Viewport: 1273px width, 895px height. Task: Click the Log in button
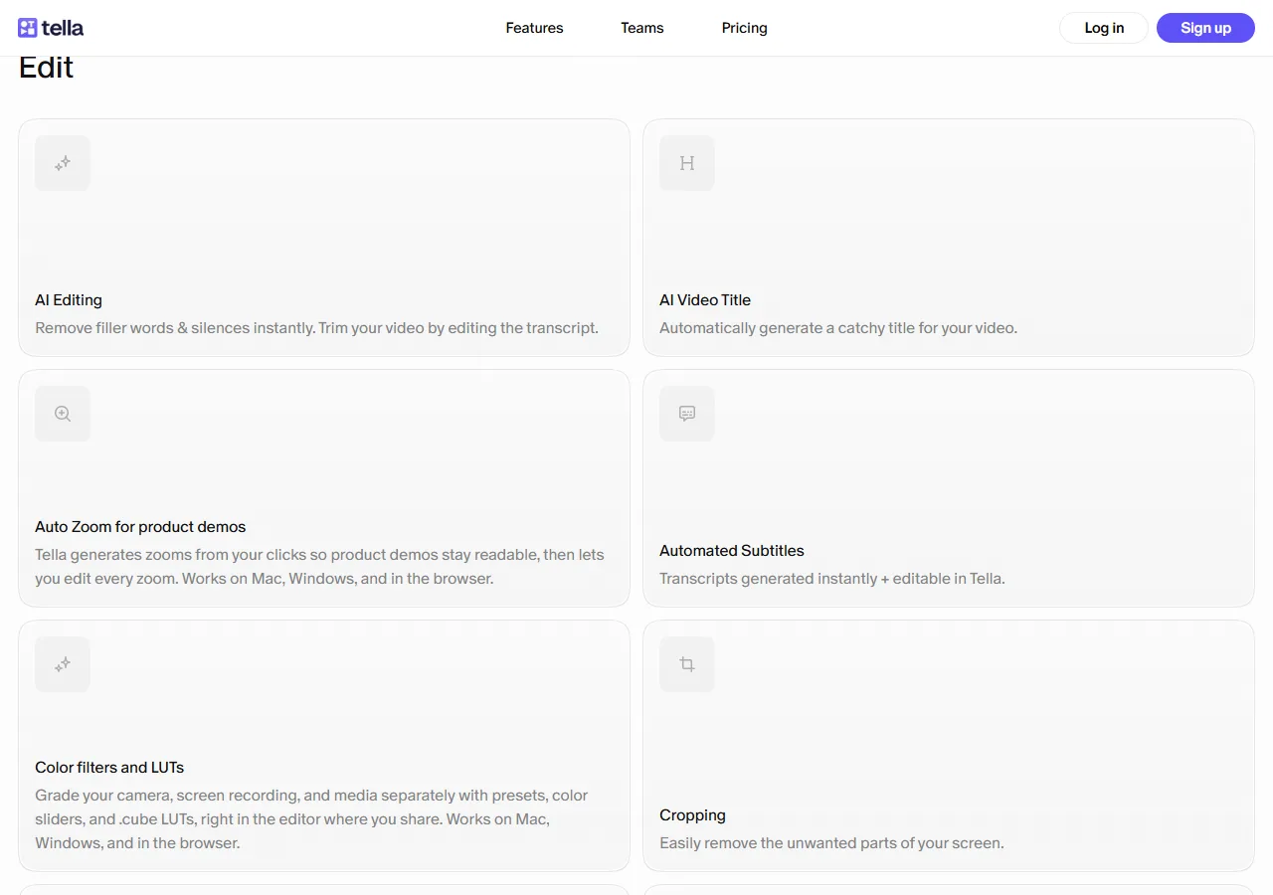click(x=1104, y=28)
